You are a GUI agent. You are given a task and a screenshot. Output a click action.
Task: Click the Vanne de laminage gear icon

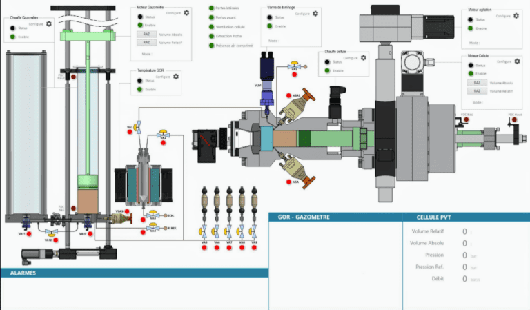315,13
